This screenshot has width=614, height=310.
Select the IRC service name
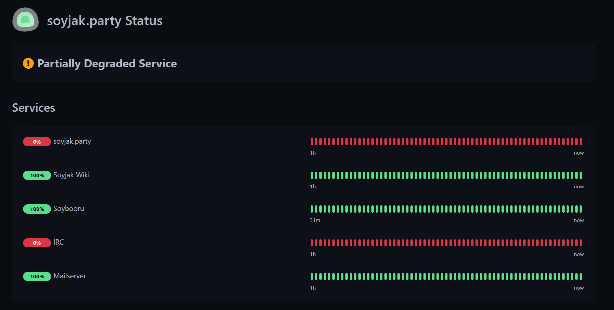click(59, 242)
